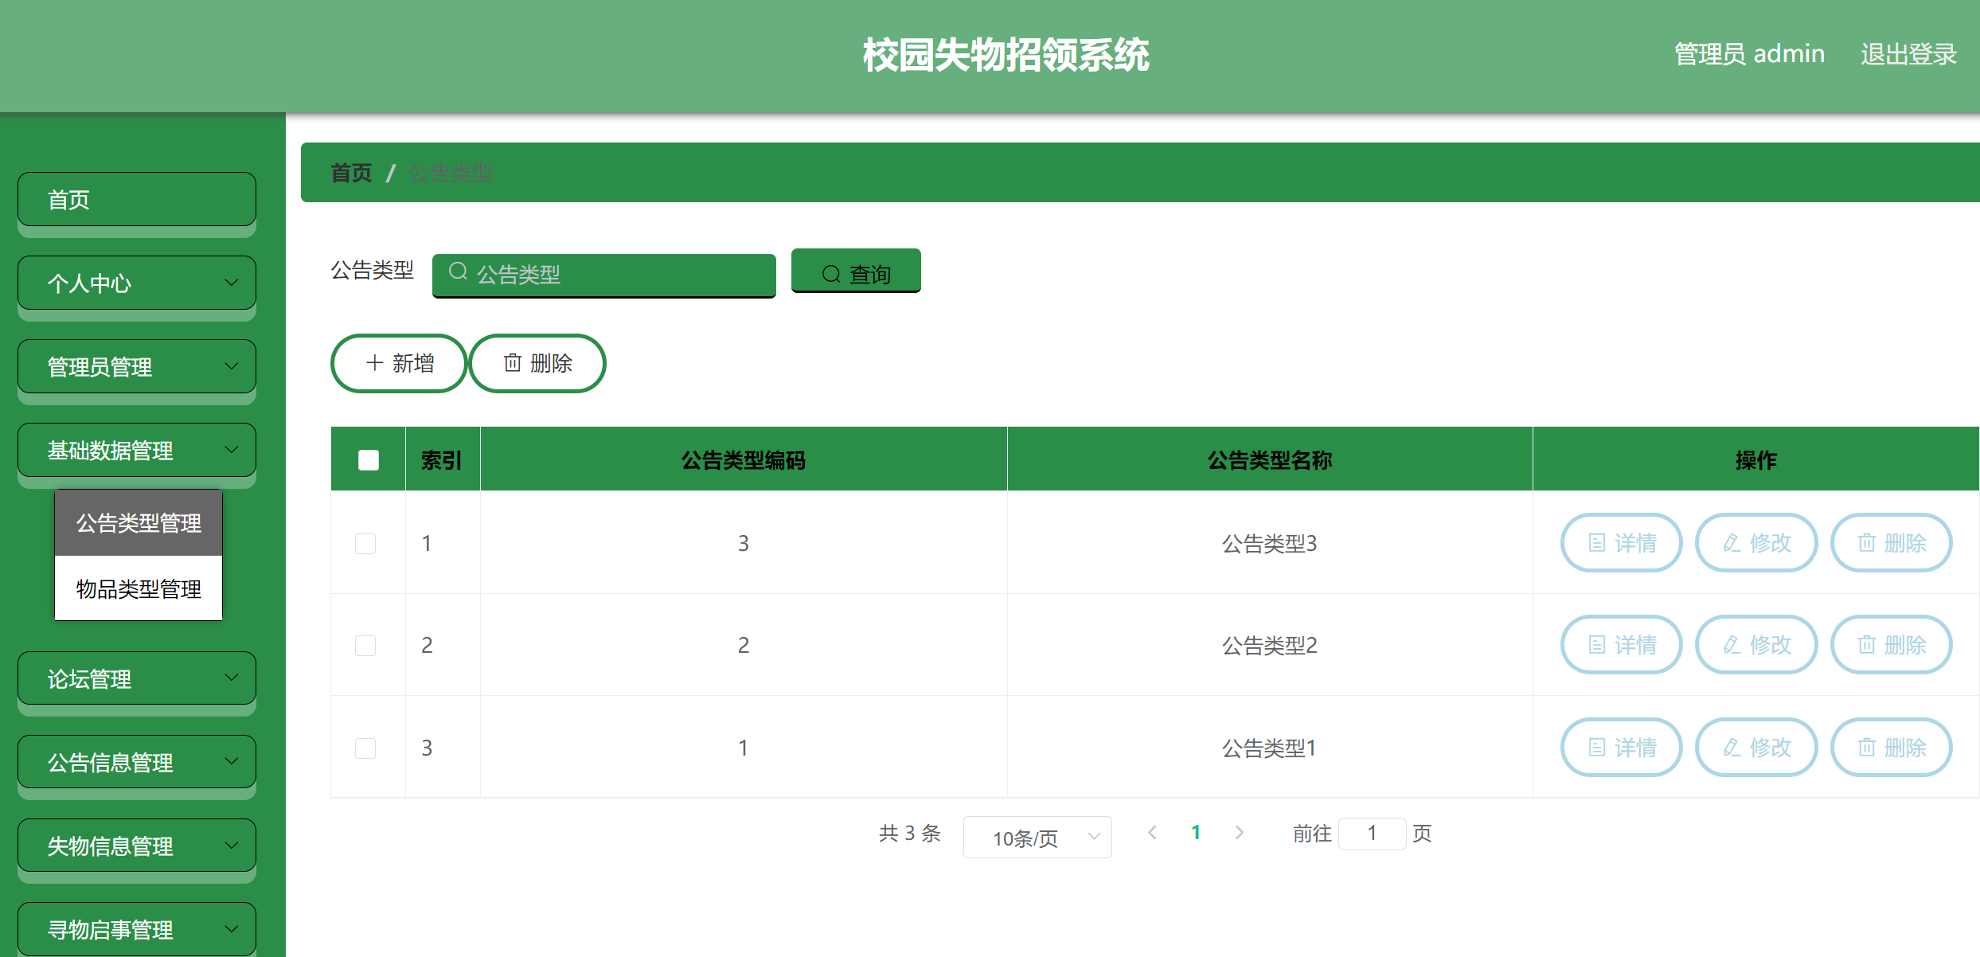Go to the previous page arrow
The image size is (1980, 957).
click(x=1152, y=833)
